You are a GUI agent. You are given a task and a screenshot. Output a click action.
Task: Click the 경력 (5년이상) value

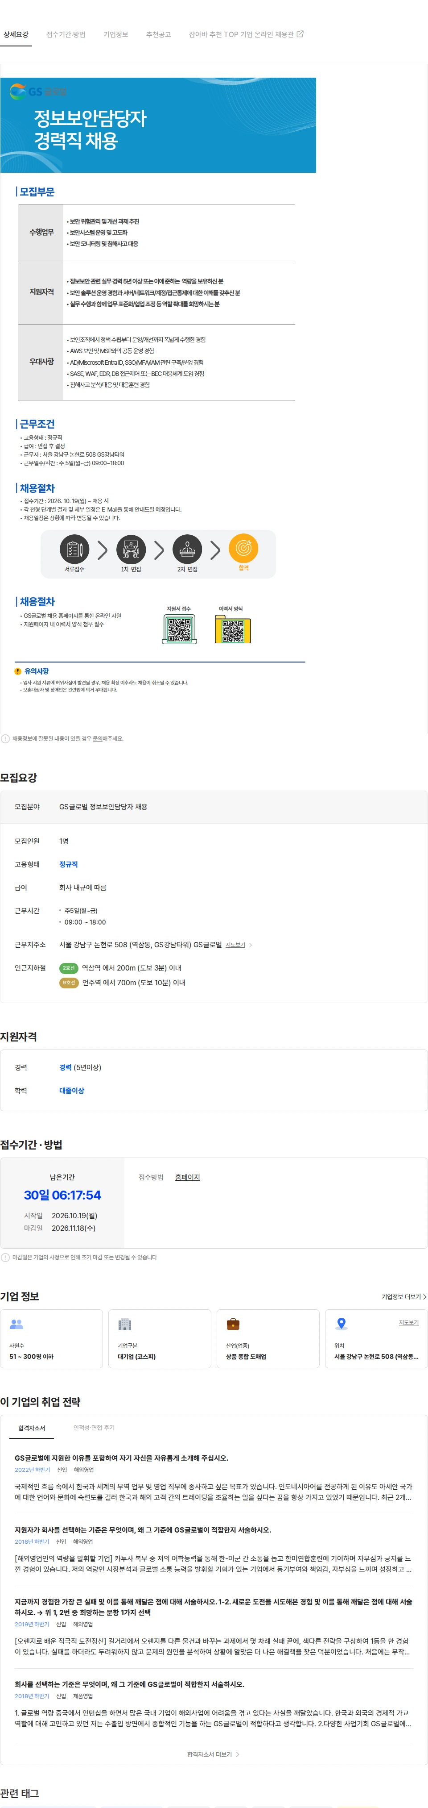pyautogui.click(x=81, y=1067)
